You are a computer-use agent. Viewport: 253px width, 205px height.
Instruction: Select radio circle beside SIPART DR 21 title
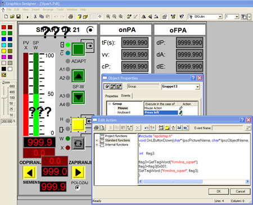[90, 30]
